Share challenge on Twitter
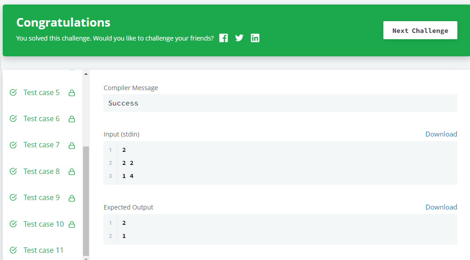 click(x=239, y=38)
